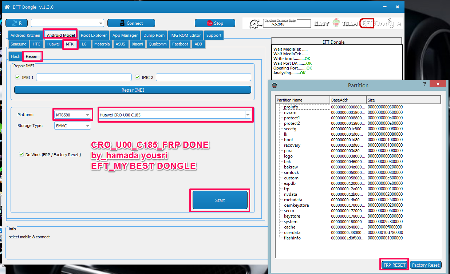Click the Partition dialog help question mark
This screenshot has height=274, width=450.
[x=424, y=84]
